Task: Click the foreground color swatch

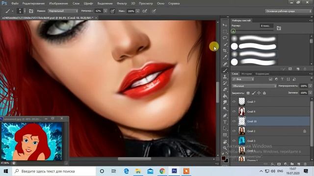Action: [x=224, y=158]
